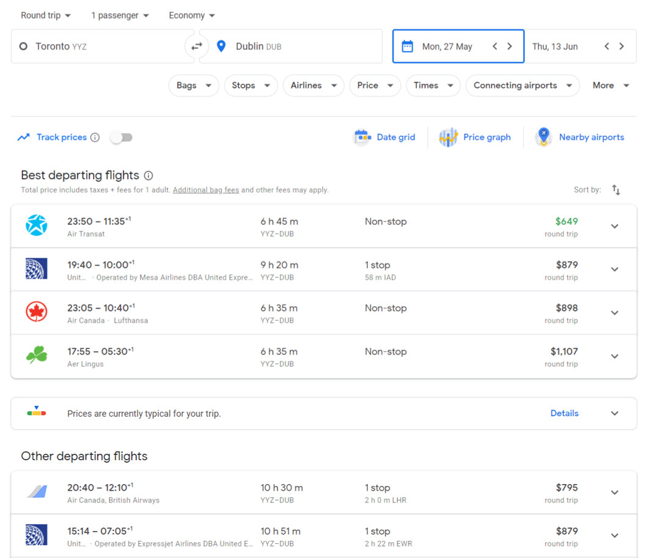Viewport: 649px width, 558px height.
Task: Enable the Track prices toggle
Action: click(x=121, y=137)
